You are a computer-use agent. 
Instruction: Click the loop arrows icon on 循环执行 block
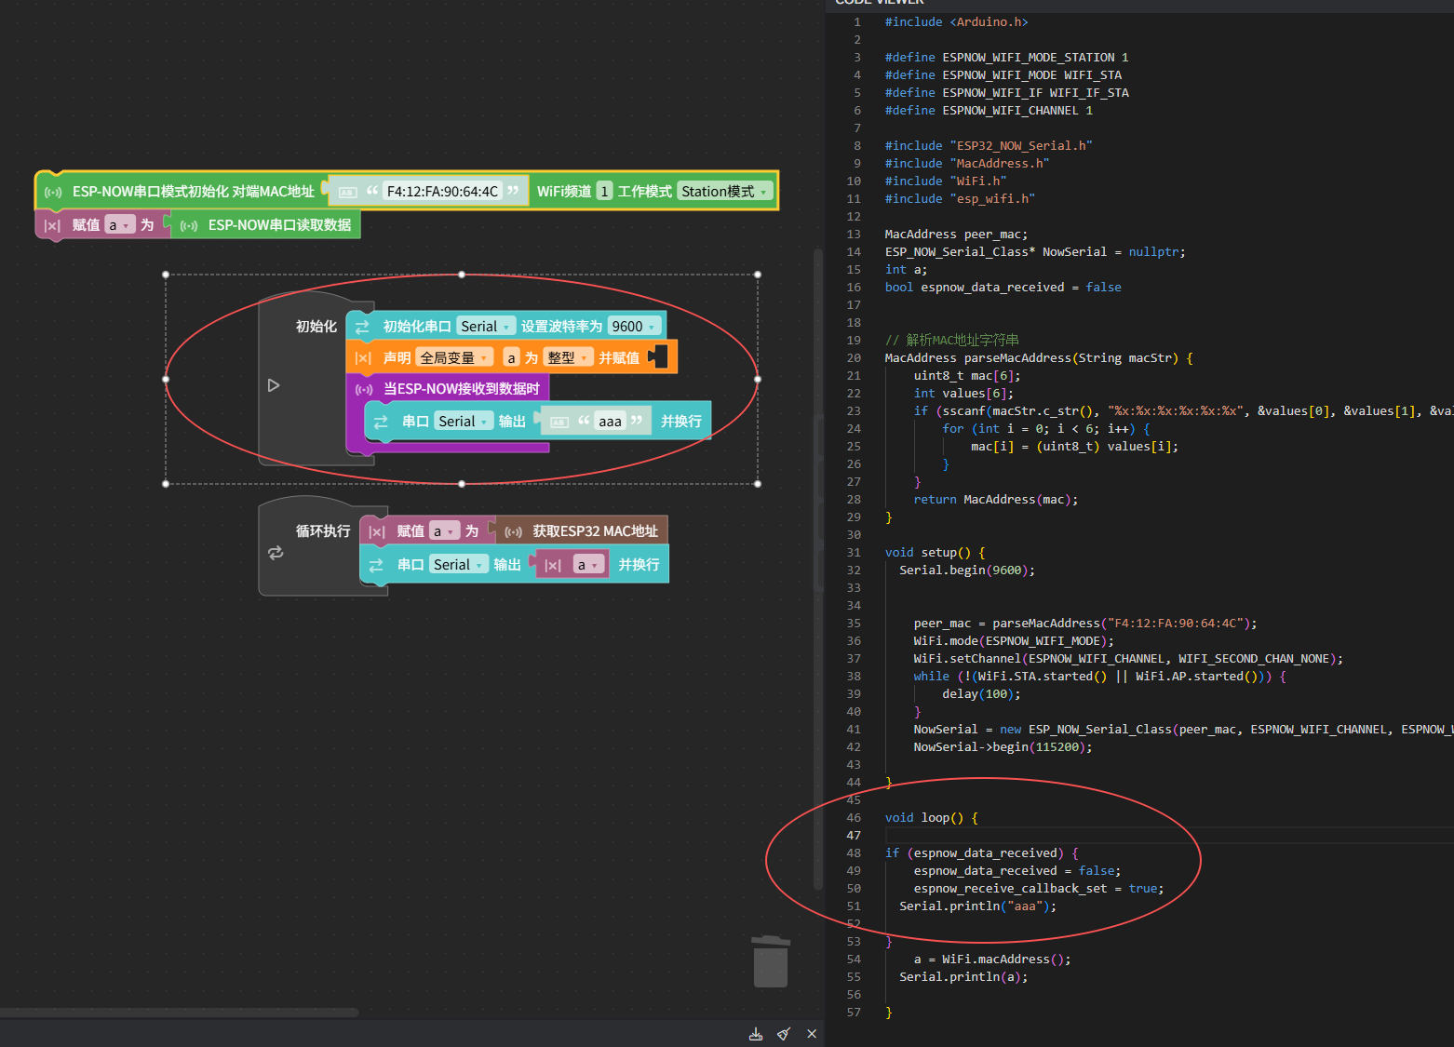pyautogui.click(x=276, y=553)
